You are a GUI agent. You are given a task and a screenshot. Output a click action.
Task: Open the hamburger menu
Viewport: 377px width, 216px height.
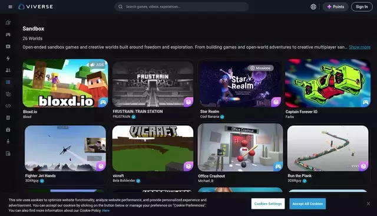click(x=10, y=6)
